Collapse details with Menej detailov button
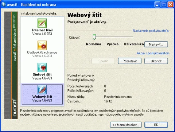Image resolution: width=175 pixels, height=132 pixels. click(x=126, y=125)
